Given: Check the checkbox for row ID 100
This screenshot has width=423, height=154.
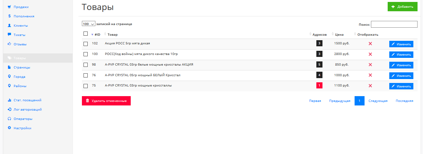Looking at the screenshot, I should 85,54.
